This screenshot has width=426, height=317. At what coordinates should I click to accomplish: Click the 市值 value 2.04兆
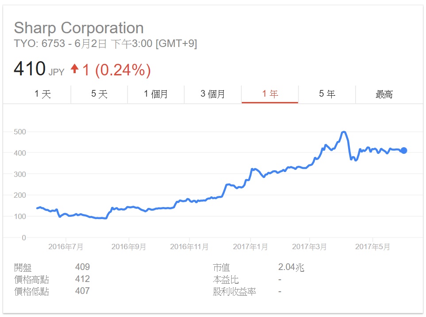tap(291, 267)
